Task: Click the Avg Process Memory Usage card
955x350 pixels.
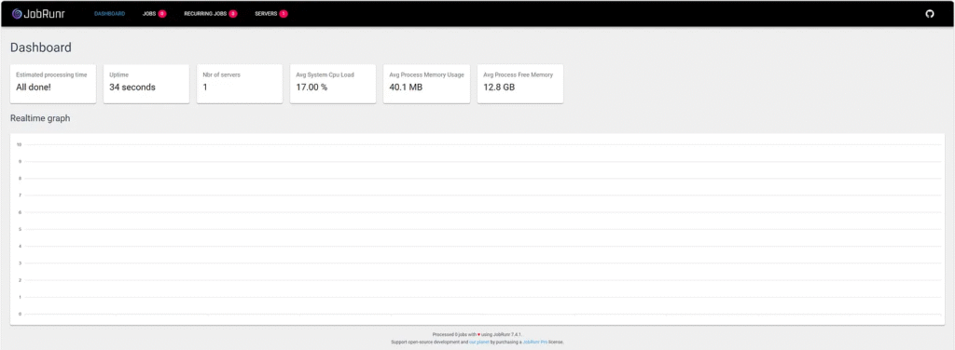Action: tap(426, 84)
